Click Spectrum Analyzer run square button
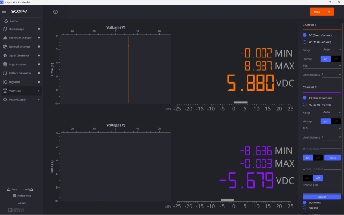344x215 pixels. point(39,38)
